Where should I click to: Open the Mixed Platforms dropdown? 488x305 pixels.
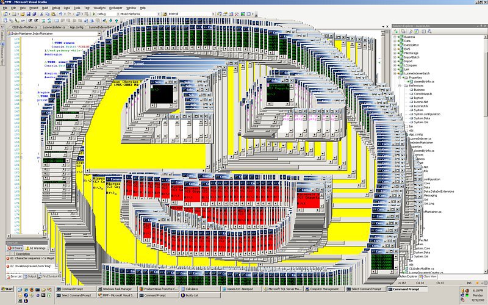pyautogui.click(x=159, y=14)
